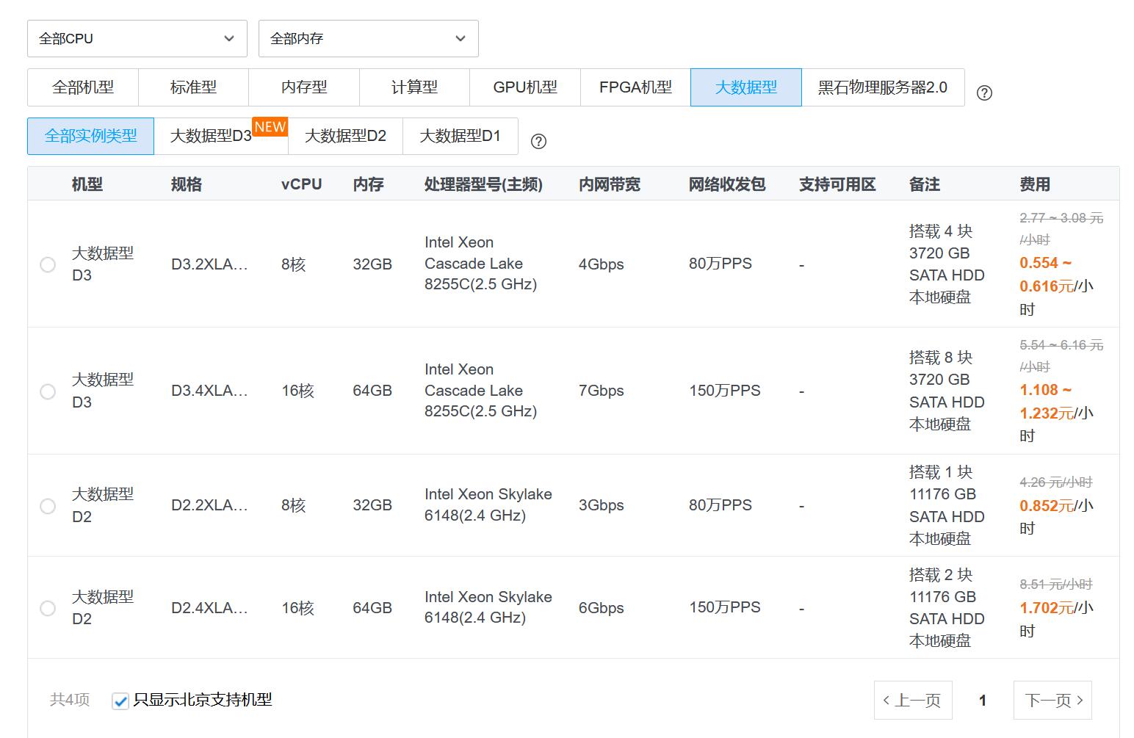Filter by 大数据型D1 instance type
The height and width of the screenshot is (738, 1134).
click(460, 137)
